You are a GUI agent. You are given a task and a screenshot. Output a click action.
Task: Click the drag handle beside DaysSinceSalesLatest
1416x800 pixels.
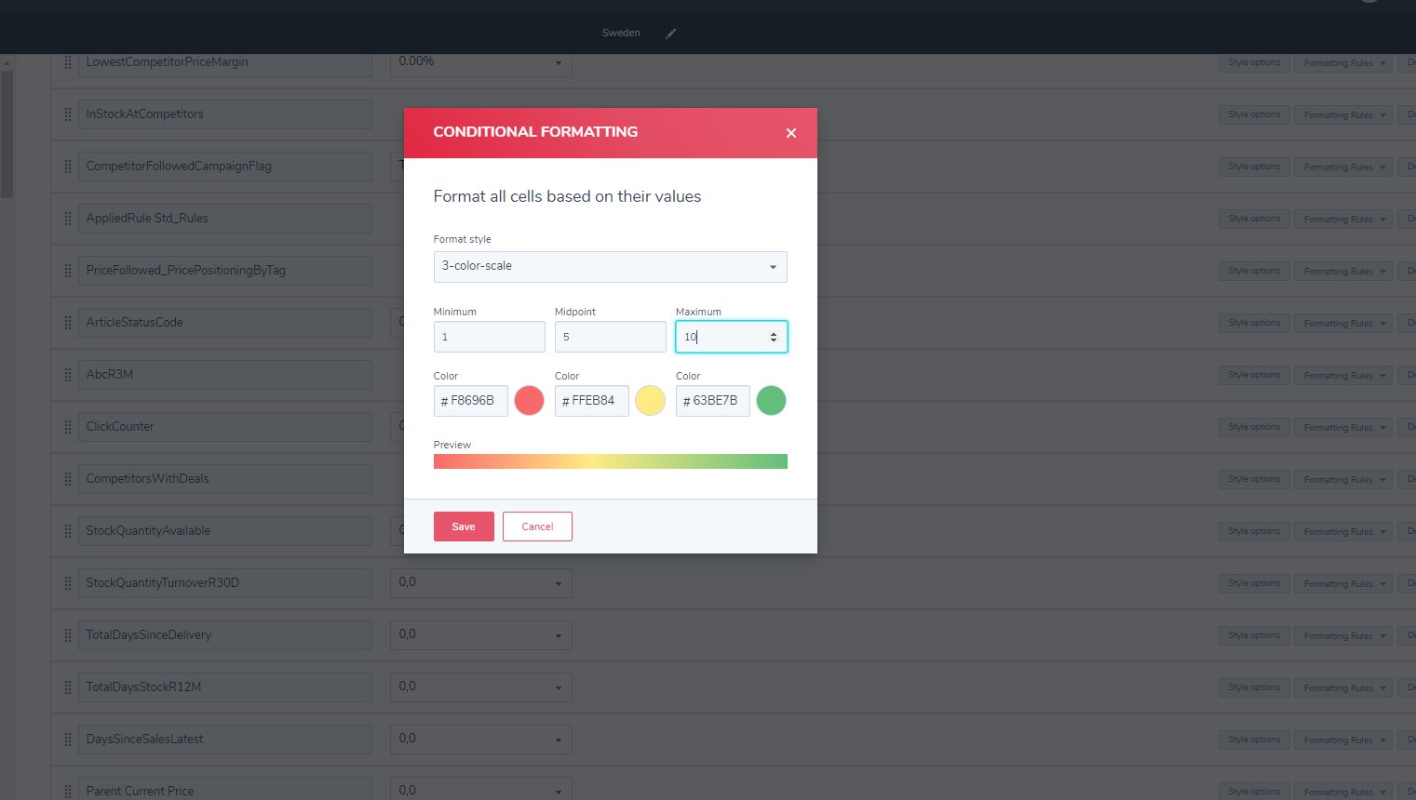click(67, 740)
